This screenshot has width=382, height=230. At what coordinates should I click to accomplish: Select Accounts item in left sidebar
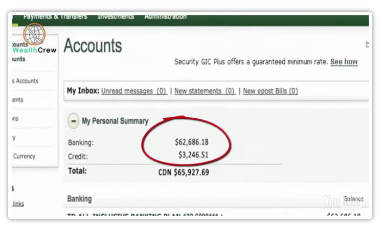(x=26, y=81)
